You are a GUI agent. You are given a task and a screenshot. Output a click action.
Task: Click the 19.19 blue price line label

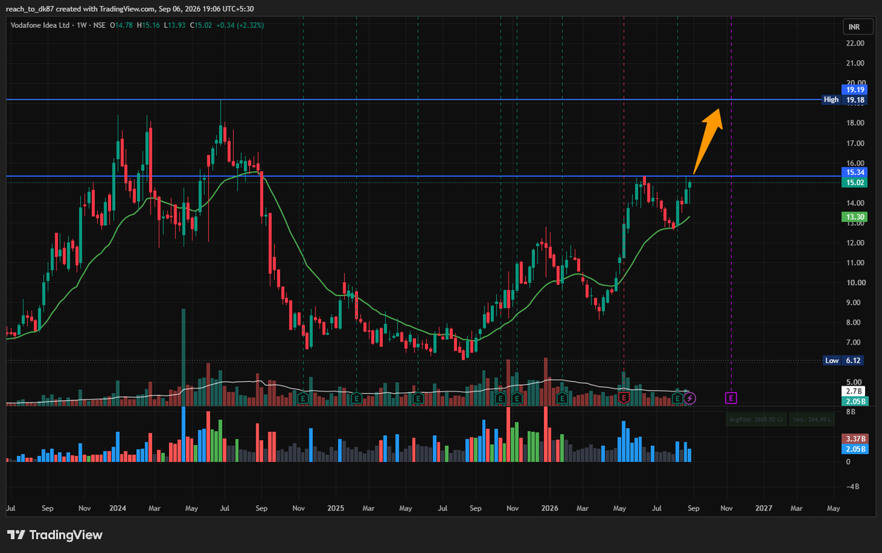tap(854, 90)
